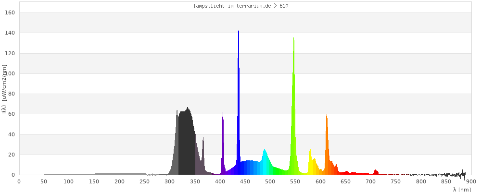
Task: Click the small red bump near 710 nm
Action: click(x=376, y=172)
